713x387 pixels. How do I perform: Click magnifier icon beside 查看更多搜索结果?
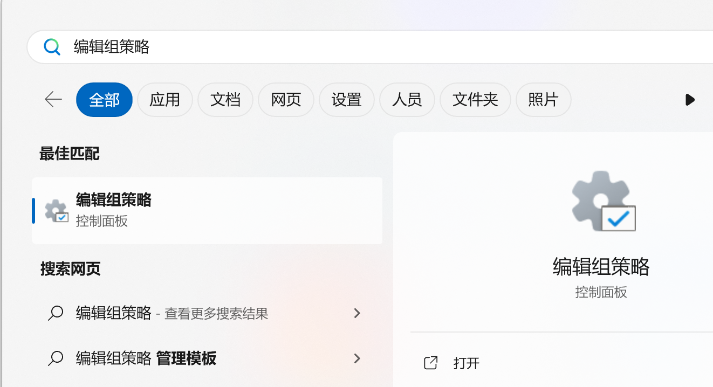(56, 313)
